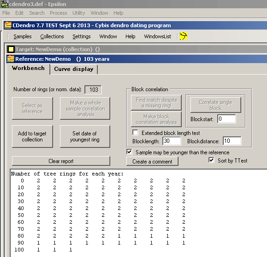Click the Clear report button
This screenshot has height=257, width=267.
[61, 161]
